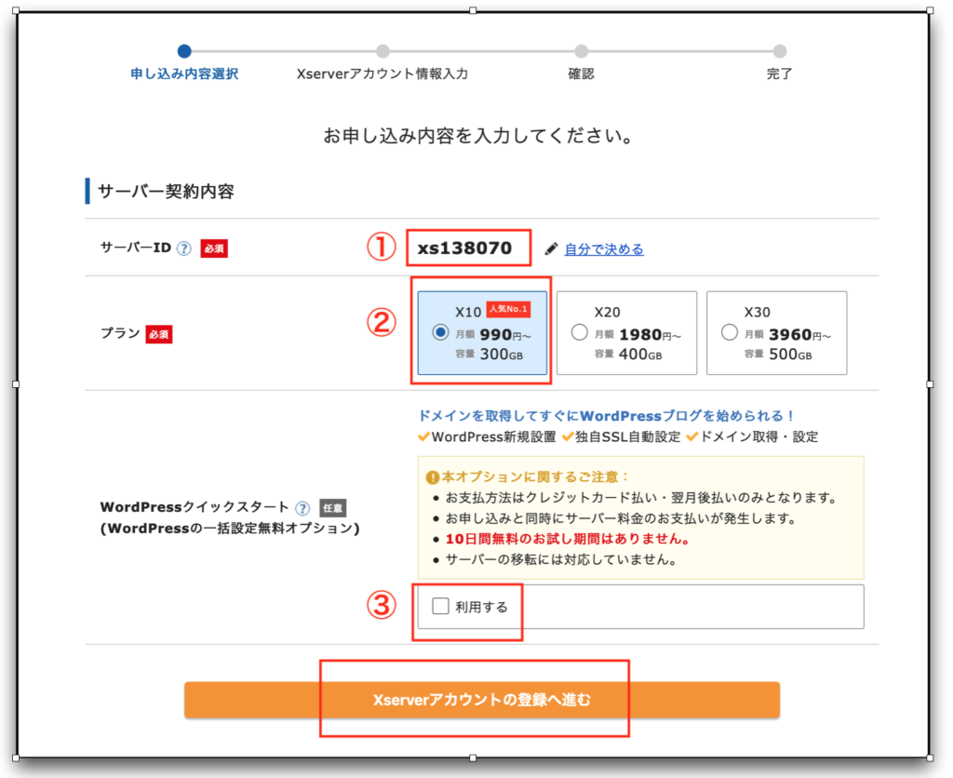
Task: Click the X20 plan capacity 400GB
Action: pyautogui.click(x=640, y=354)
